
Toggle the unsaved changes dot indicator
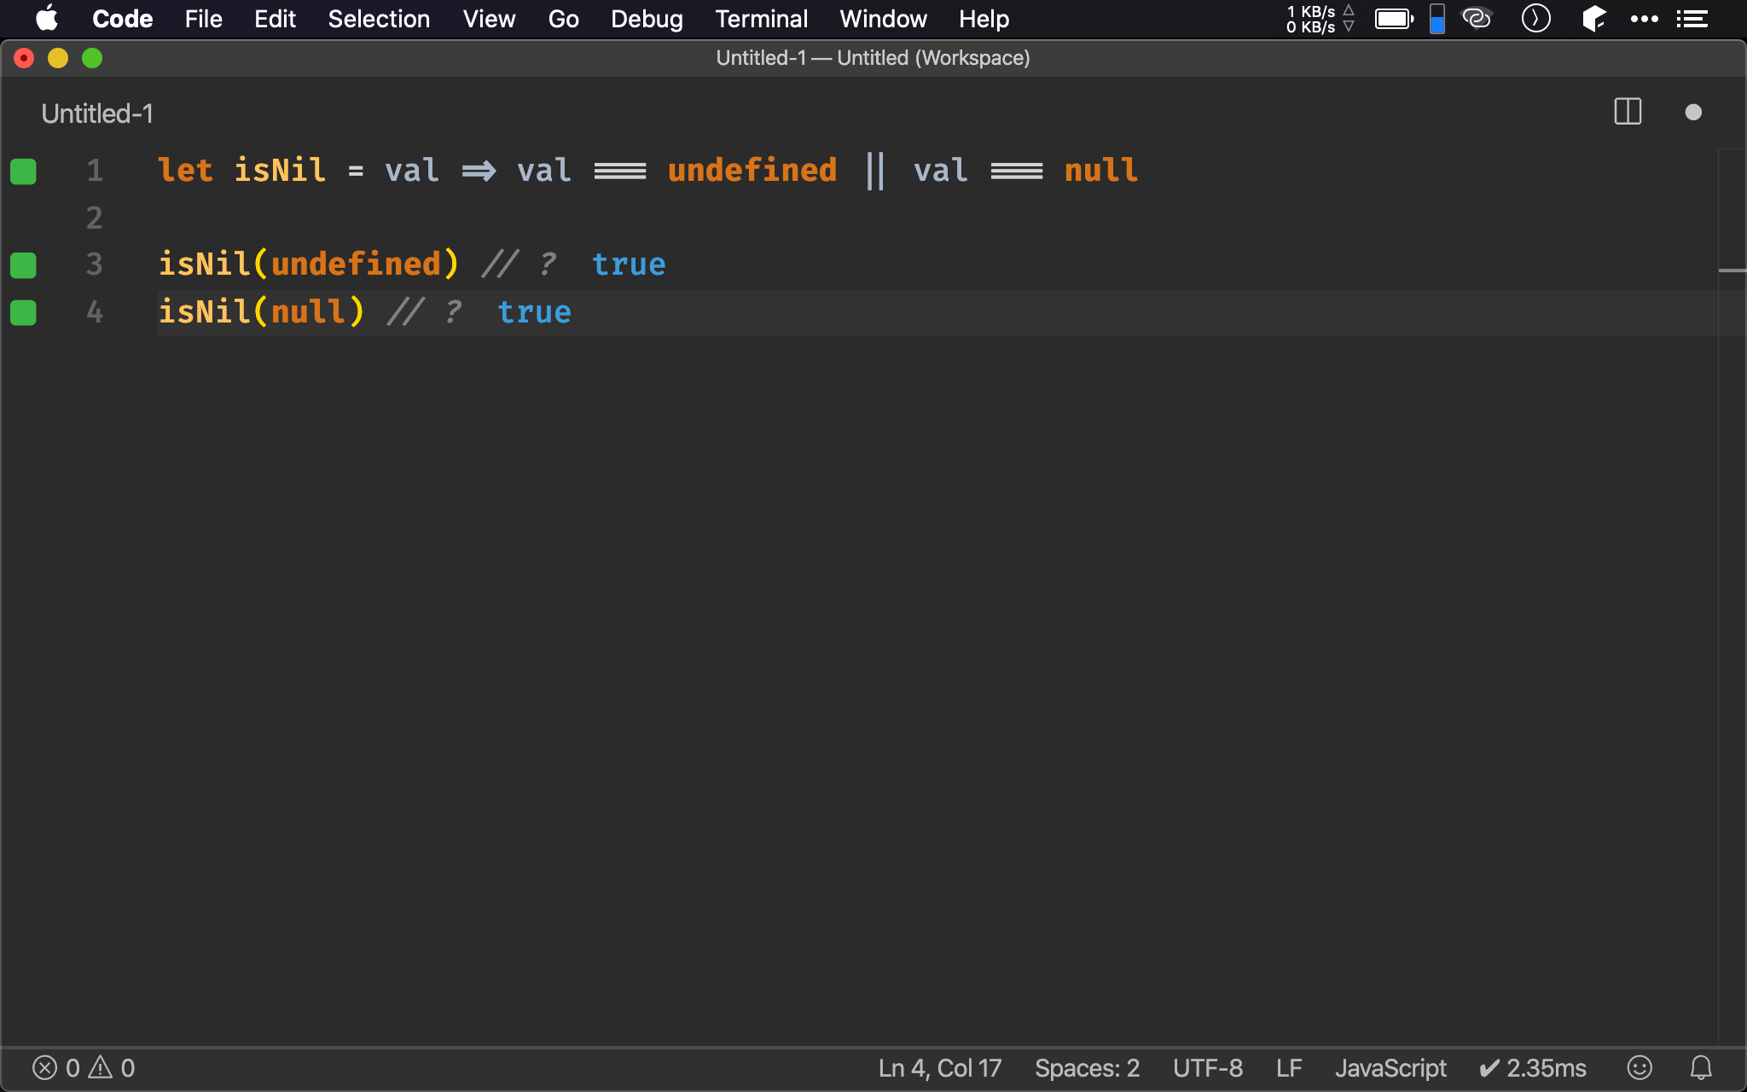(1693, 112)
